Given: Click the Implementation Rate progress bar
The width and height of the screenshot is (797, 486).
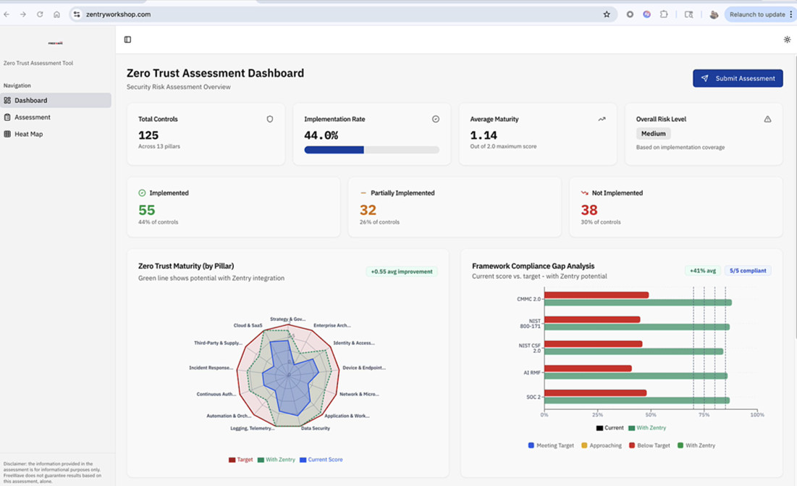Looking at the screenshot, I should click(x=371, y=150).
